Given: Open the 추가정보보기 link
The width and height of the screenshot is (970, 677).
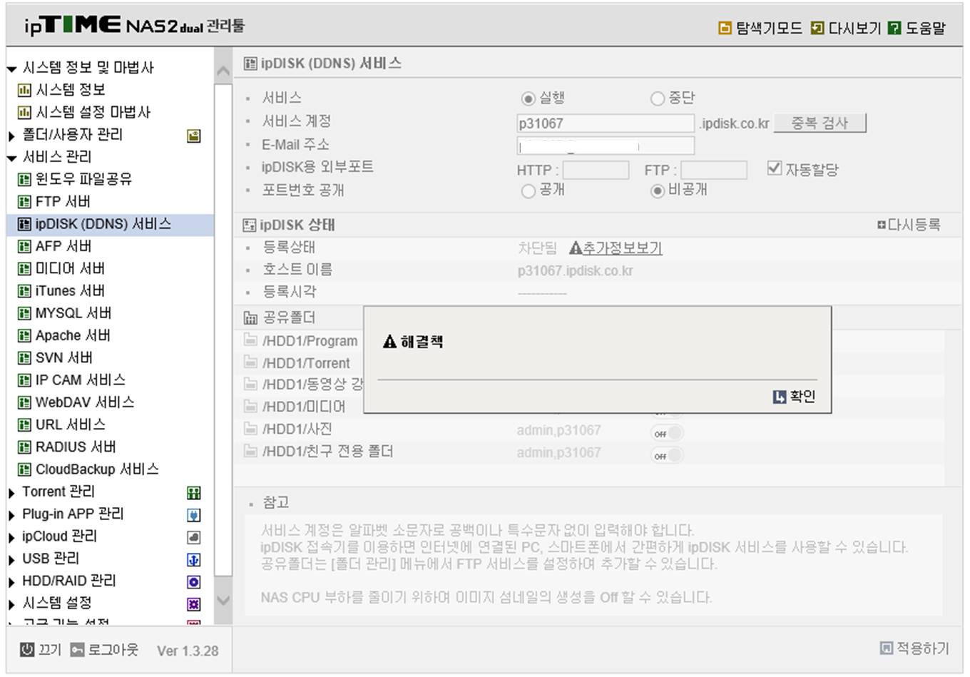Looking at the screenshot, I should point(623,248).
